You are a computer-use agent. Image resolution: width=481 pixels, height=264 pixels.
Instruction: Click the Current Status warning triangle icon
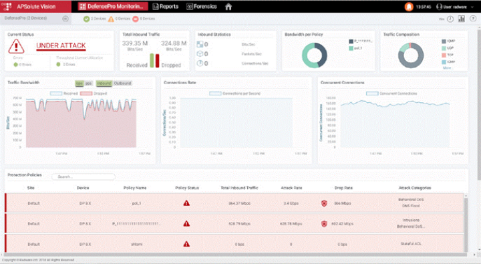(x=16, y=46)
